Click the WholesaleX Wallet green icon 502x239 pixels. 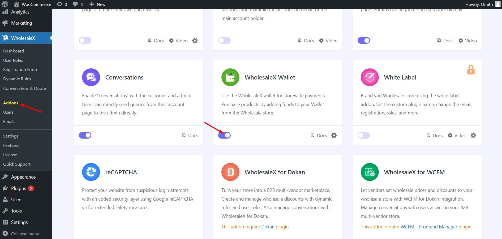click(230, 77)
